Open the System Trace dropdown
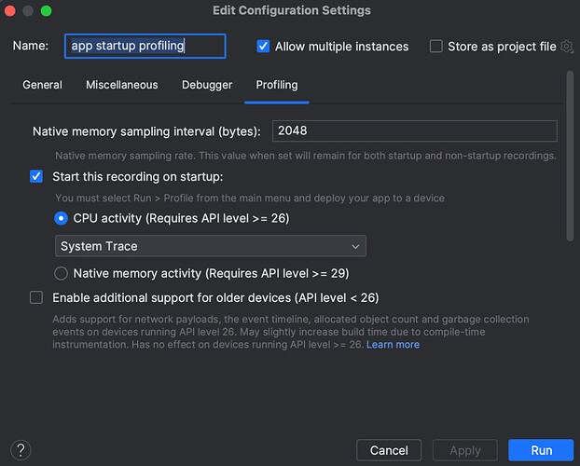The image size is (580, 466). pos(210,246)
